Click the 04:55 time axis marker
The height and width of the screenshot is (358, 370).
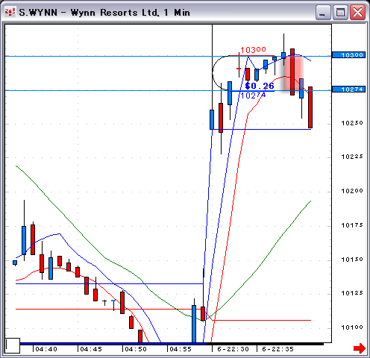[181, 349]
